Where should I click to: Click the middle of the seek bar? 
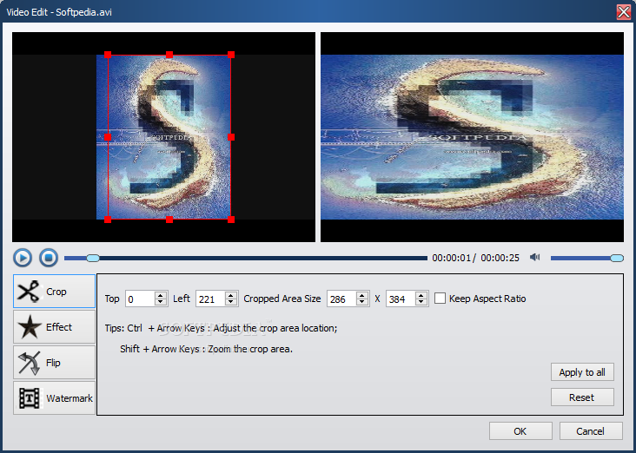(x=246, y=258)
